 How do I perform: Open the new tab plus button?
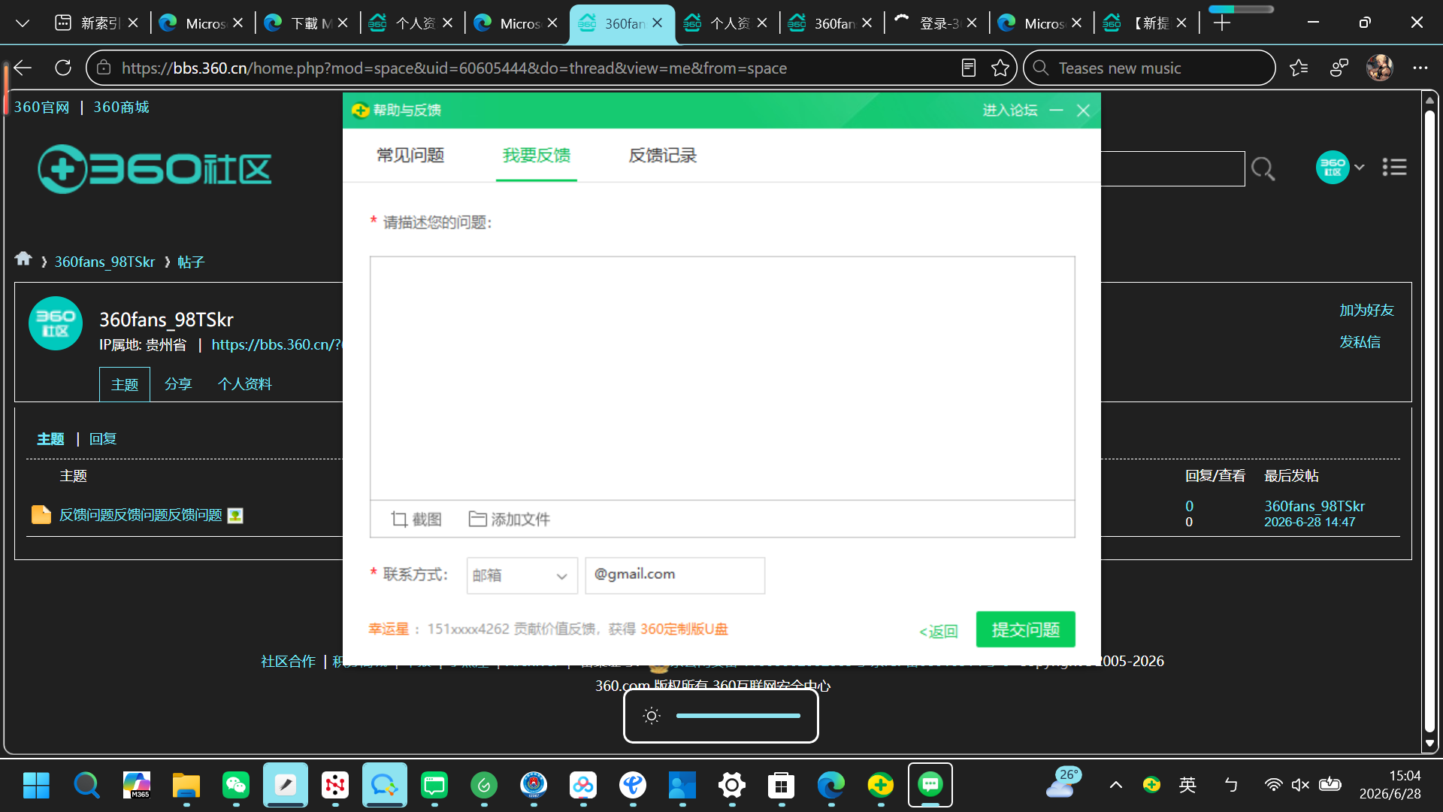tap(1222, 23)
